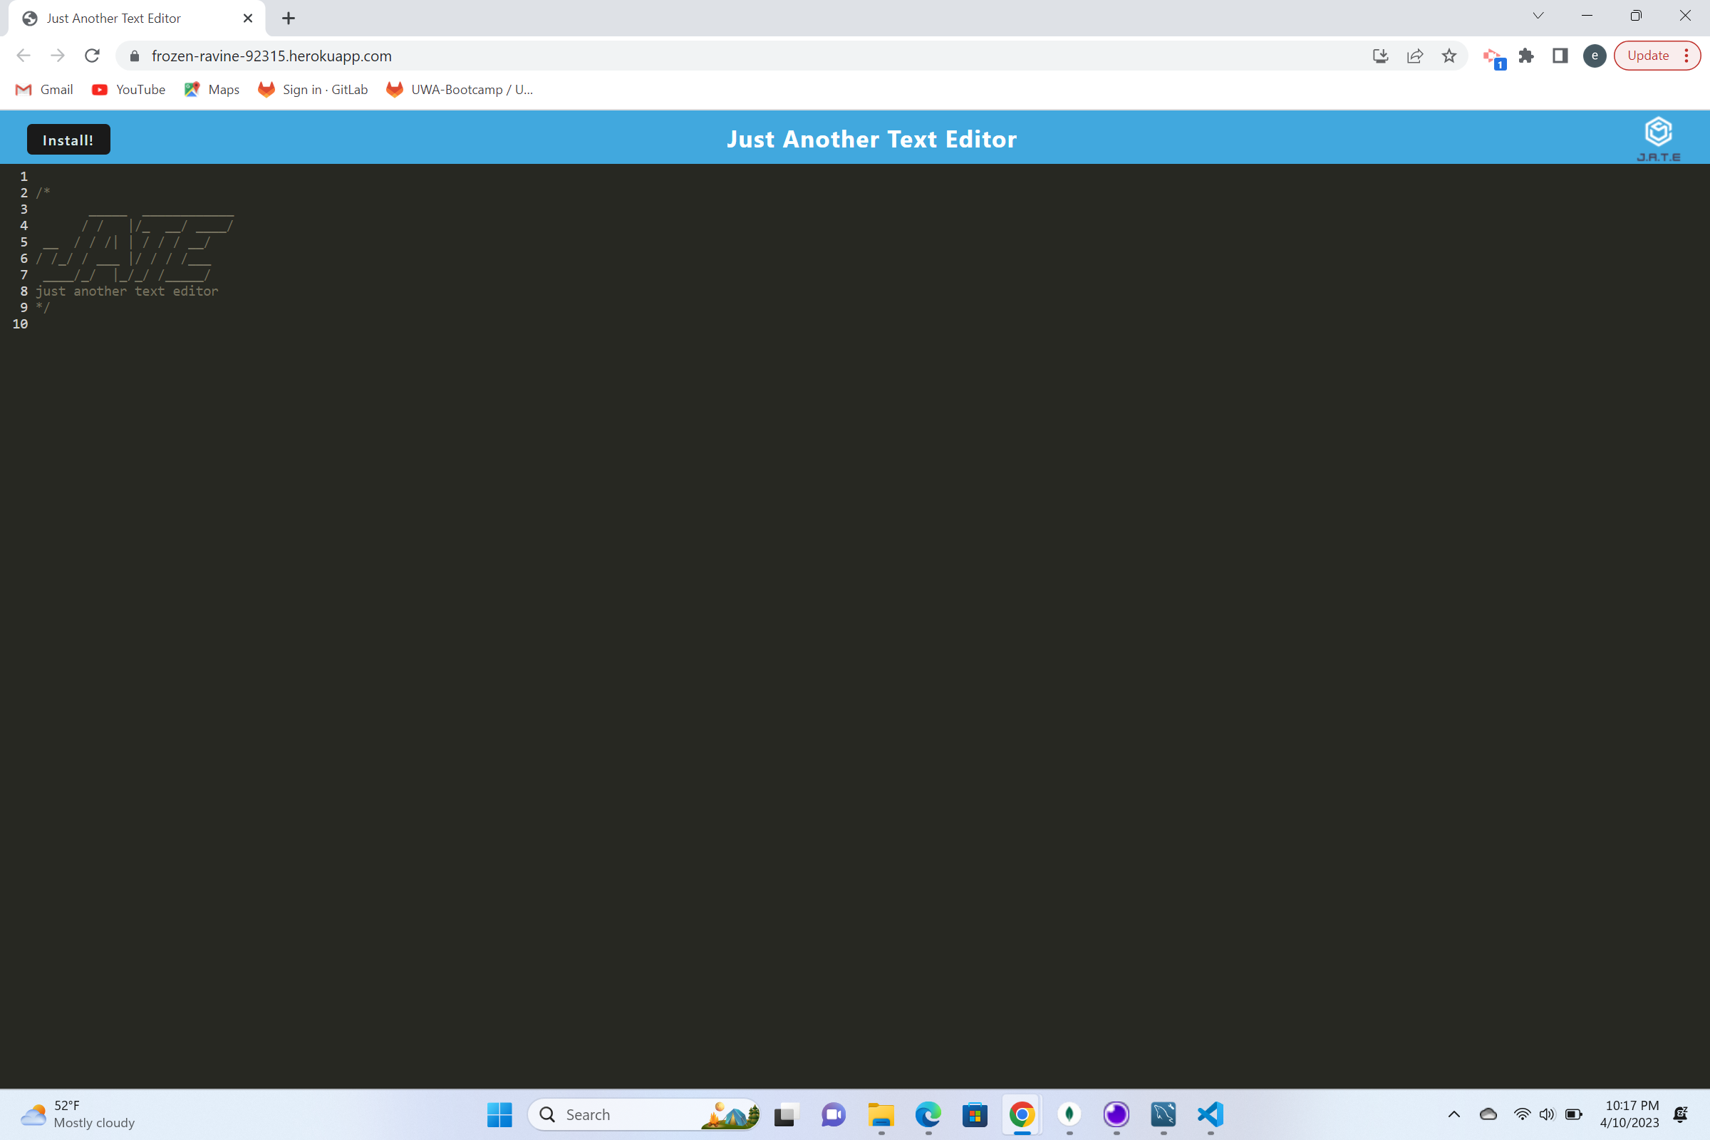Open the Gmail bookmark
This screenshot has width=1710, height=1140.
coord(43,88)
